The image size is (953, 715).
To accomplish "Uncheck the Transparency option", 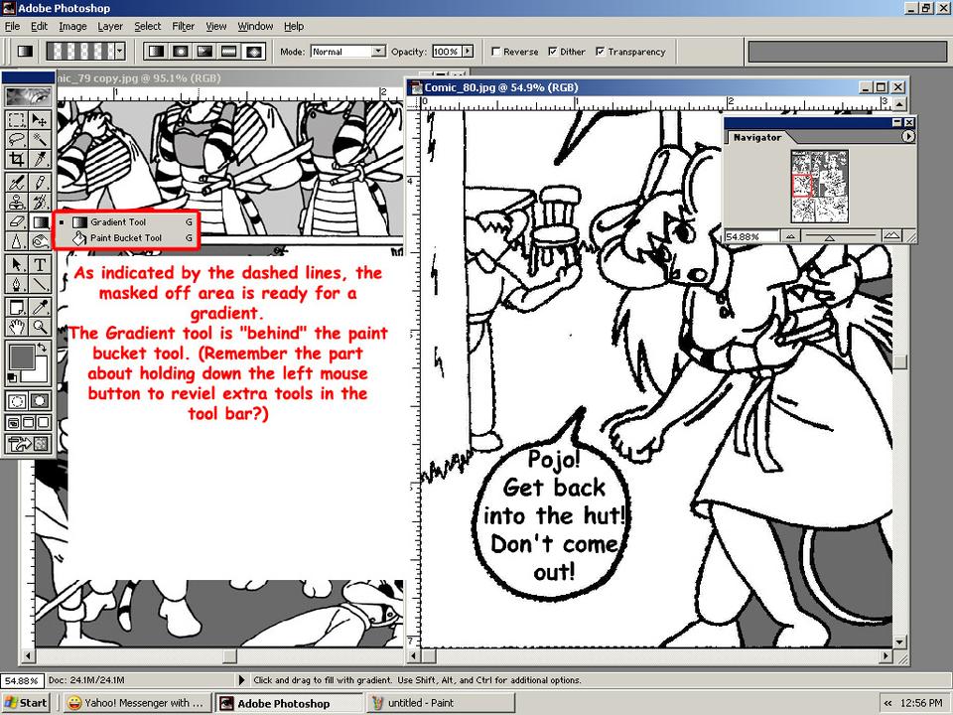I will 600,51.
